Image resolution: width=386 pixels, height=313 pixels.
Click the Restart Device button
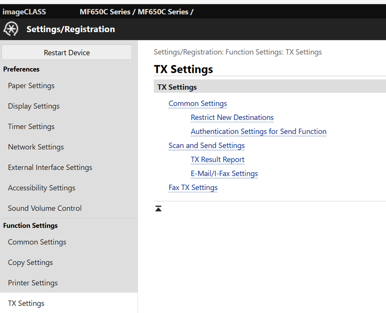[x=66, y=52]
